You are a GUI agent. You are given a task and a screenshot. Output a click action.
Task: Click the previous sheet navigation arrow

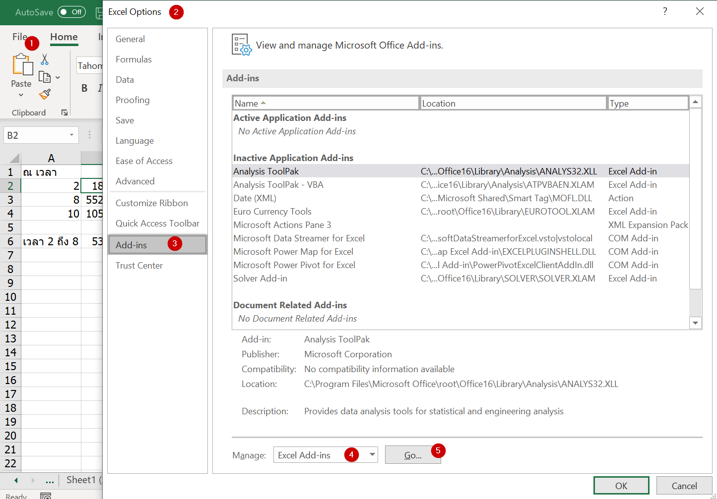(15, 480)
